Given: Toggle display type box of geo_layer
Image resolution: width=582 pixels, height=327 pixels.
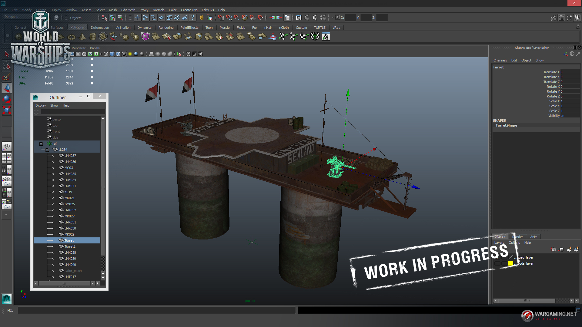Looking at the screenshot, I should 504,257.
